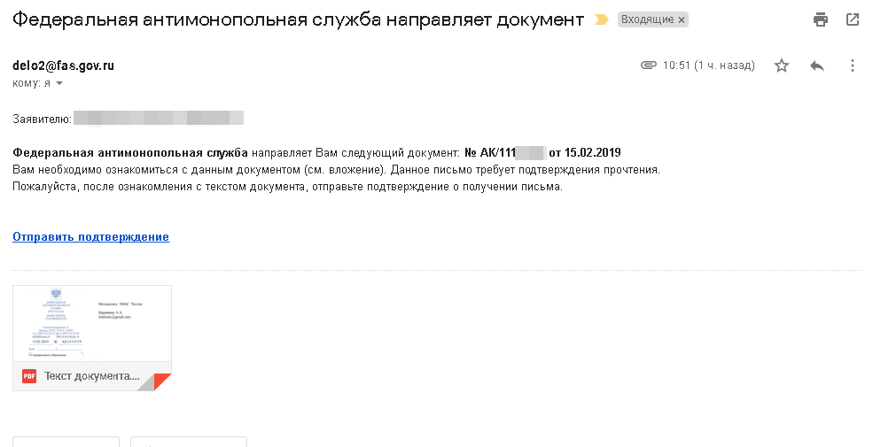Open the PDF attachment preview thumbnail
Viewport: 873px width, 447px height.
point(92,323)
